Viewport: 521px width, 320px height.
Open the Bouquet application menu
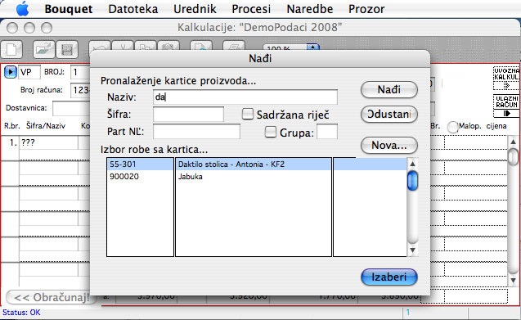(x=69, y=9)
